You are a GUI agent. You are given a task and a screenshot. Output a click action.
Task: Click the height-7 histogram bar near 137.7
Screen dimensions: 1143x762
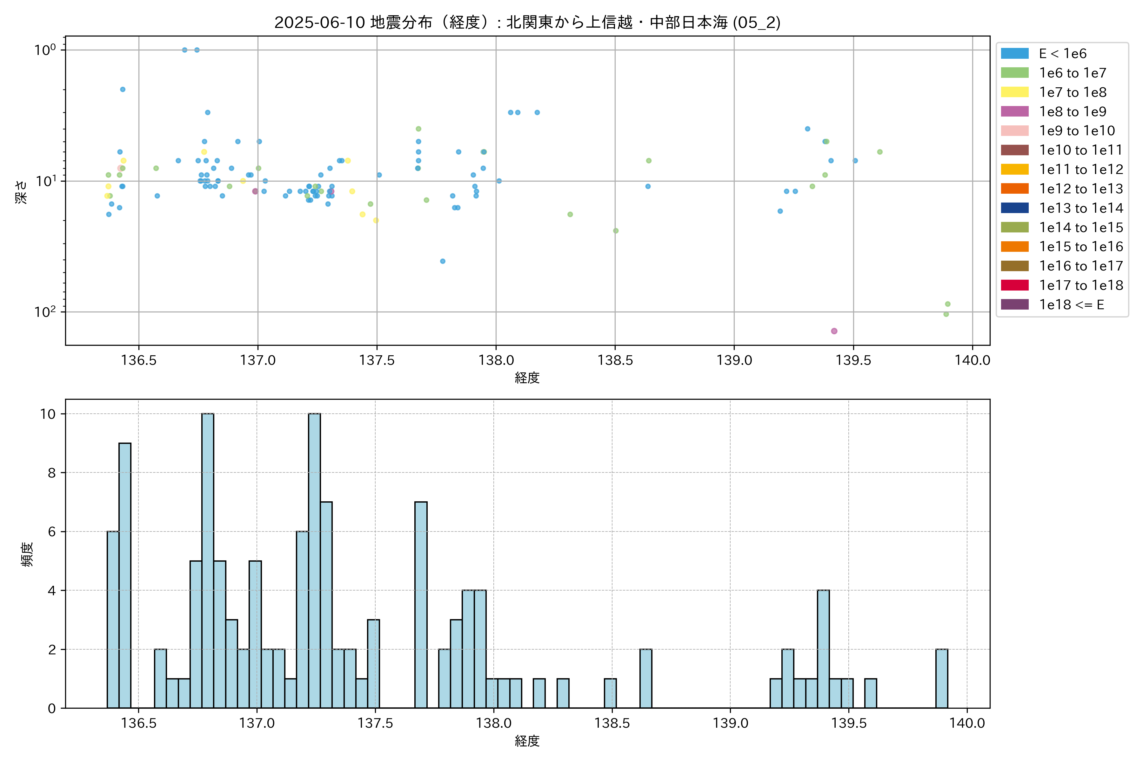click(x=421, y=605)
